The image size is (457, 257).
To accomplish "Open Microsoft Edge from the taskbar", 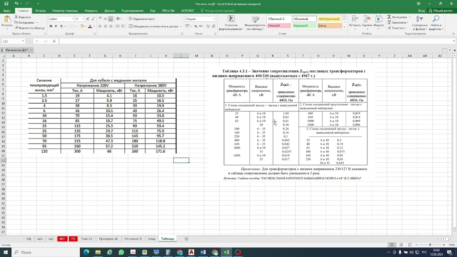I will (x=86, y=252).
